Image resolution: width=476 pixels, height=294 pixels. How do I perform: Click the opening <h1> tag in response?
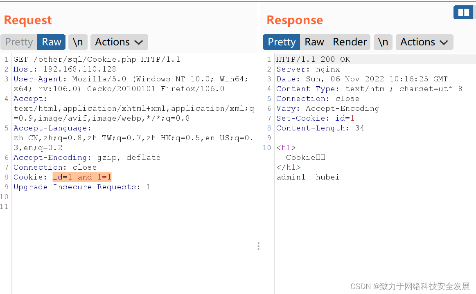click(286, 148)
